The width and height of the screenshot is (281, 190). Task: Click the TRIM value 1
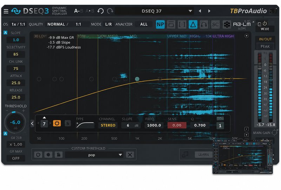point(220,126)
